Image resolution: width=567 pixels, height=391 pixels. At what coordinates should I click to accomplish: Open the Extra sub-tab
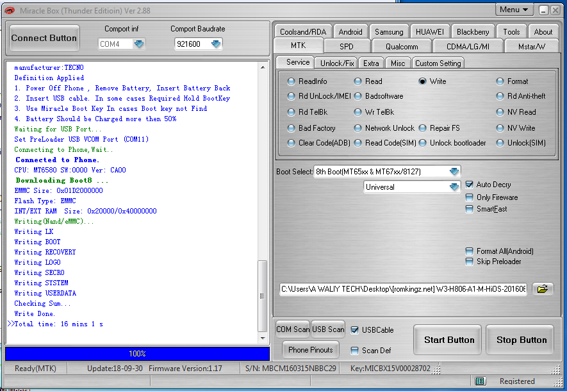(x=371, y=63)
